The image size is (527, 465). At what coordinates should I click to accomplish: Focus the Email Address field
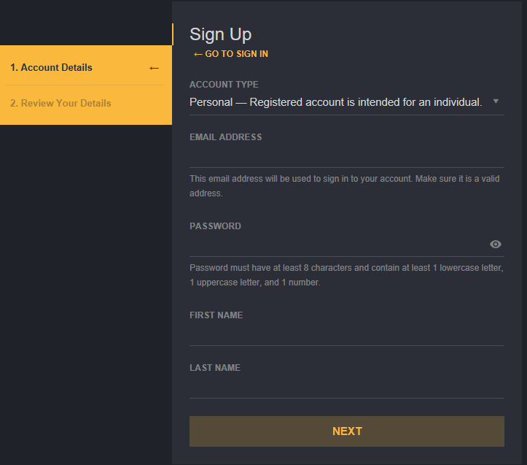click(346, 156)
